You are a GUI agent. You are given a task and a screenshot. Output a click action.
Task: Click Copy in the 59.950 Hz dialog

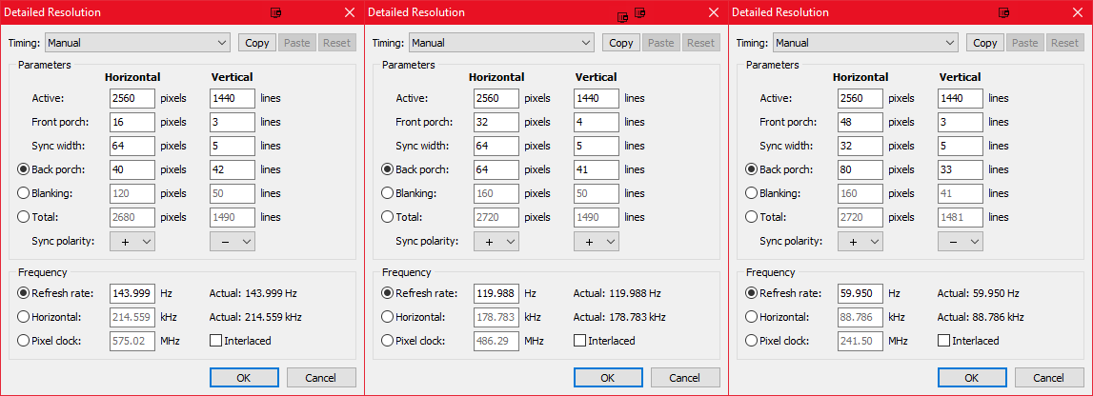pyautogui.click(x=985, y=43)
